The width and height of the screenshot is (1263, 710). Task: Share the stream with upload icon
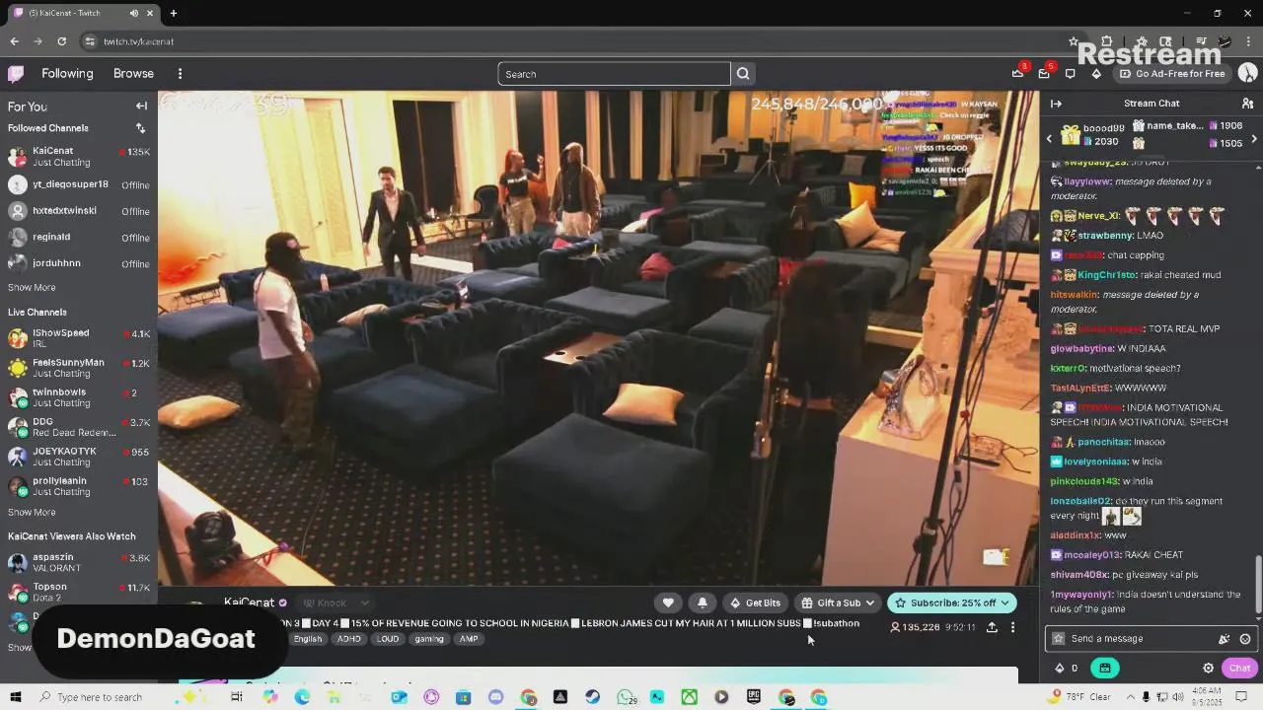(x=992, y=627)
